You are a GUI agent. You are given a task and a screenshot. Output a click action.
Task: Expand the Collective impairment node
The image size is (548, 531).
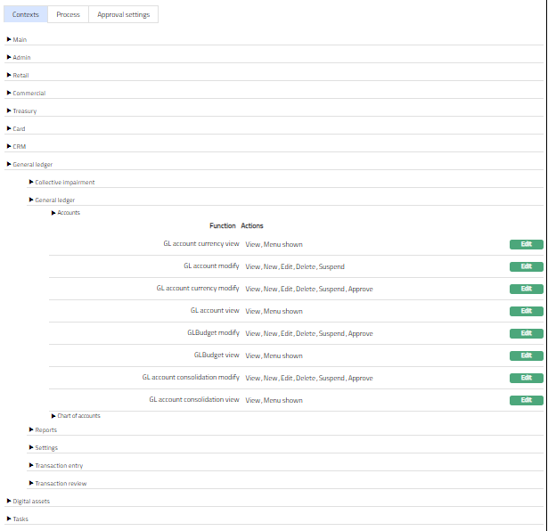[64, 183]
